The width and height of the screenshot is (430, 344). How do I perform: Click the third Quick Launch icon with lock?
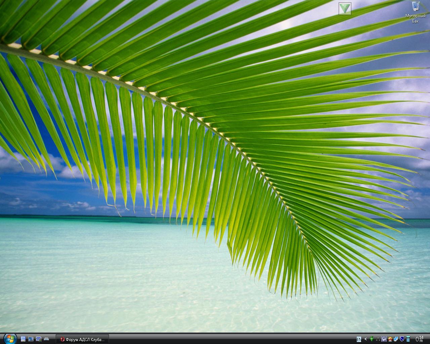[39, 339]
